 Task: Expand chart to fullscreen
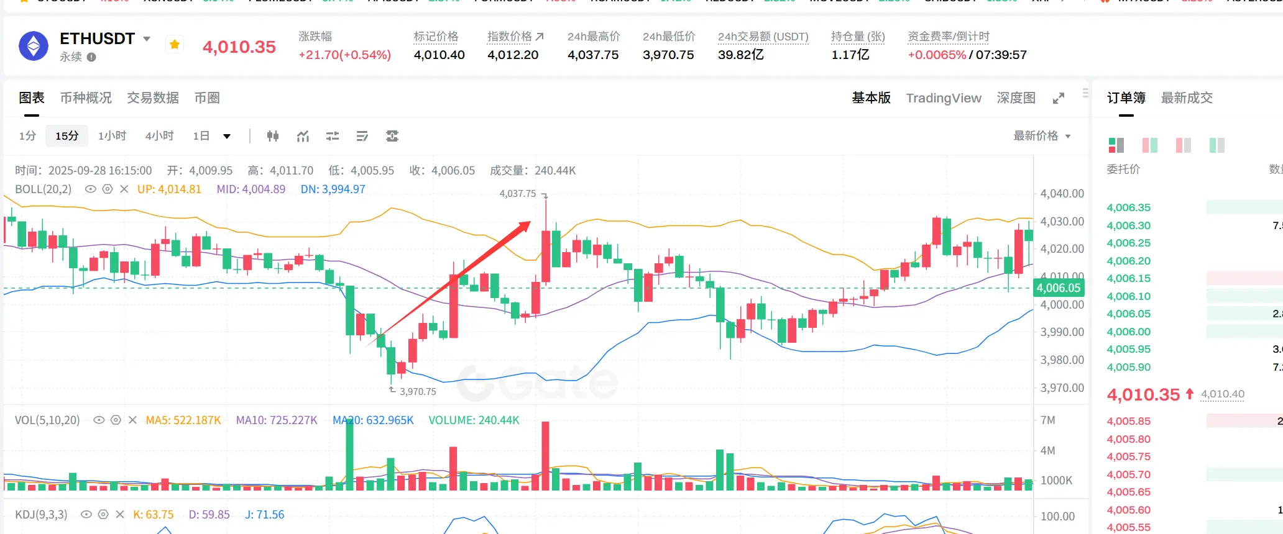coord(1059,98)
